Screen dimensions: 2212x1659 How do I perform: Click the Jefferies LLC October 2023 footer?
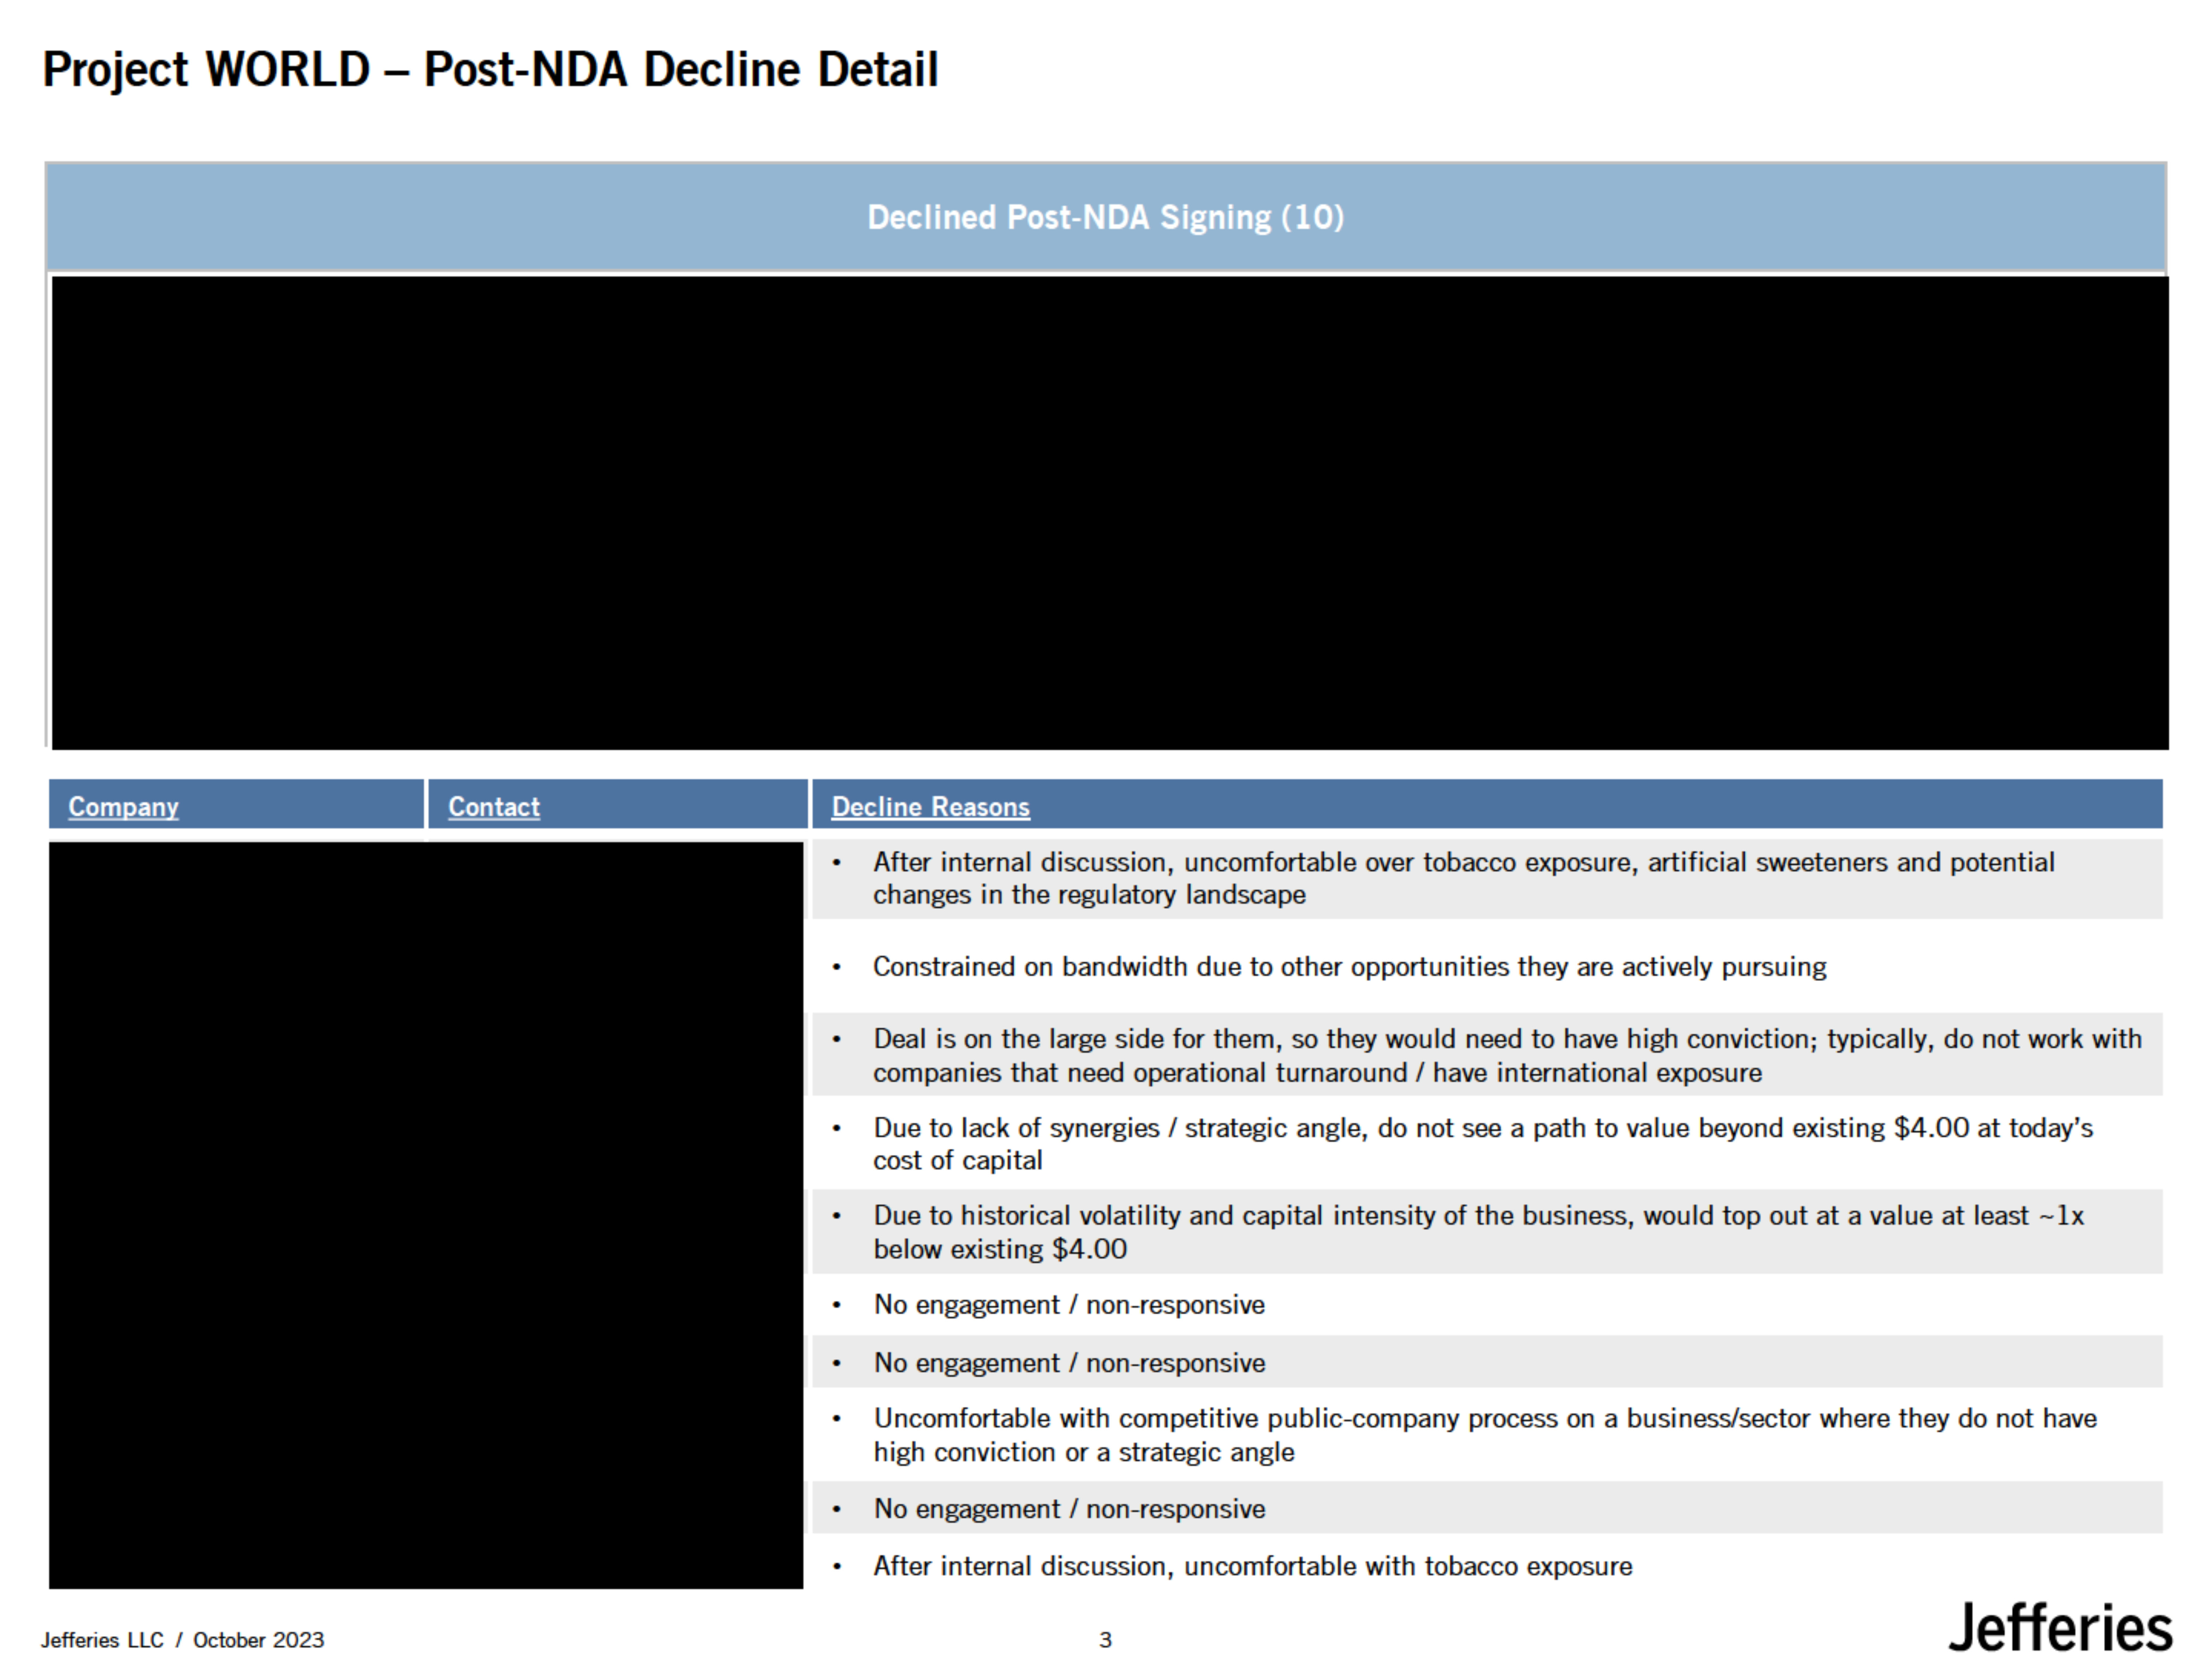point(183,1639)
